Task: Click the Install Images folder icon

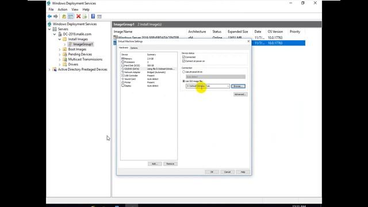Action: point(65,39)
